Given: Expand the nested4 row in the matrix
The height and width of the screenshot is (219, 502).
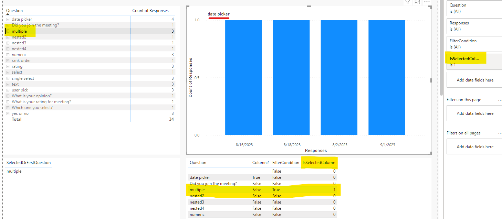Looking at the screenshot, I should (8, 49).
